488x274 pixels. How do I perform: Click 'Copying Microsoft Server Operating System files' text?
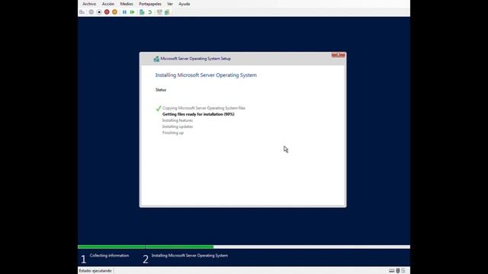(204, 108)
